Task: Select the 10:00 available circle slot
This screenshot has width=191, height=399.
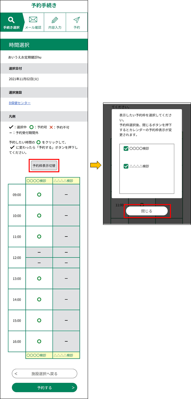Action: pos(39,216)
